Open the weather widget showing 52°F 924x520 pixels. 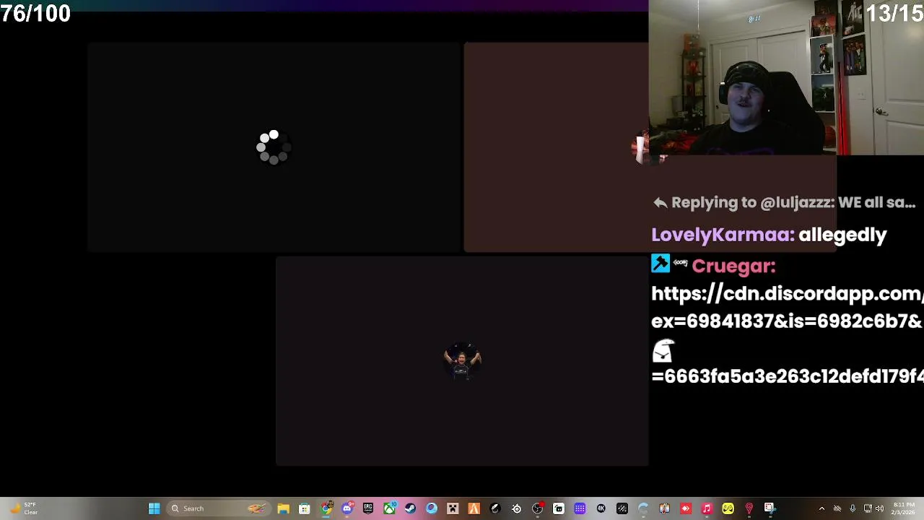click(23, 508)
